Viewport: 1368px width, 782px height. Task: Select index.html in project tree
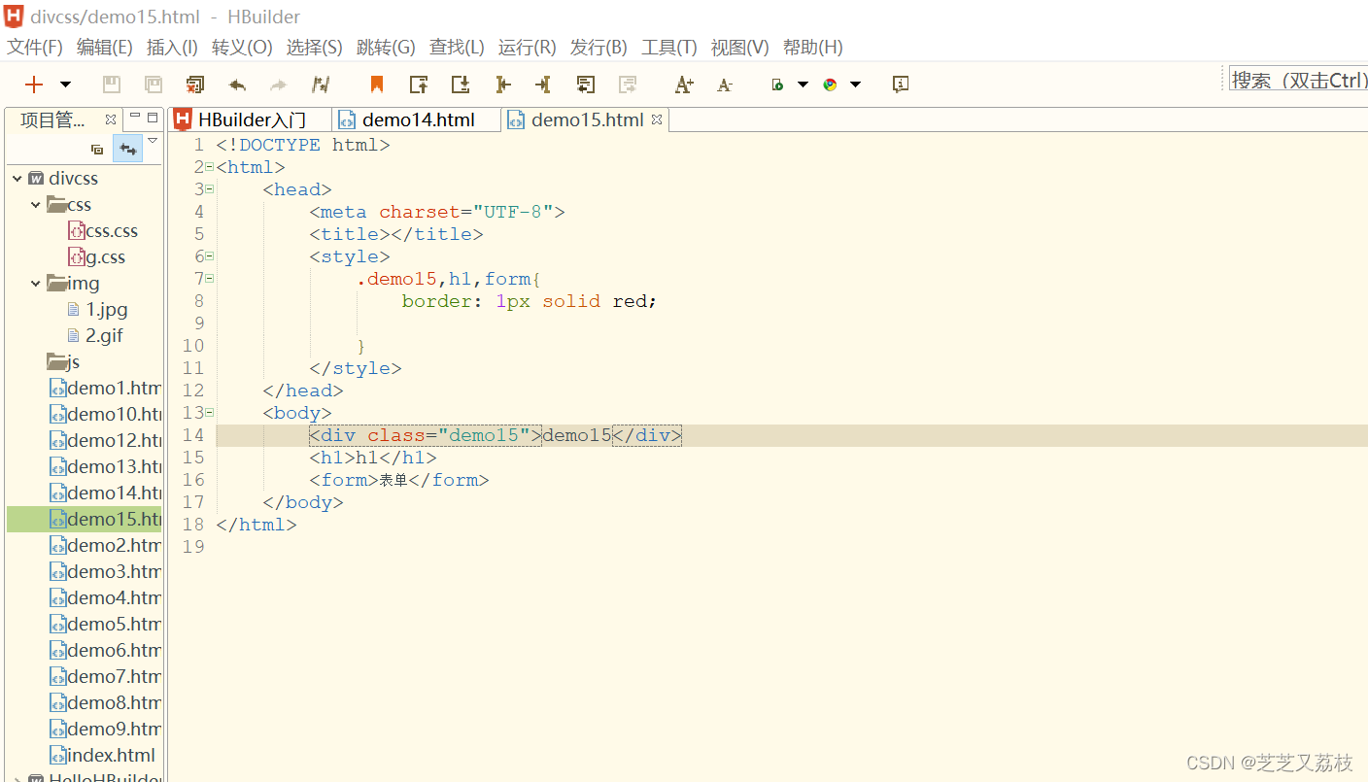tap(103, 756)
